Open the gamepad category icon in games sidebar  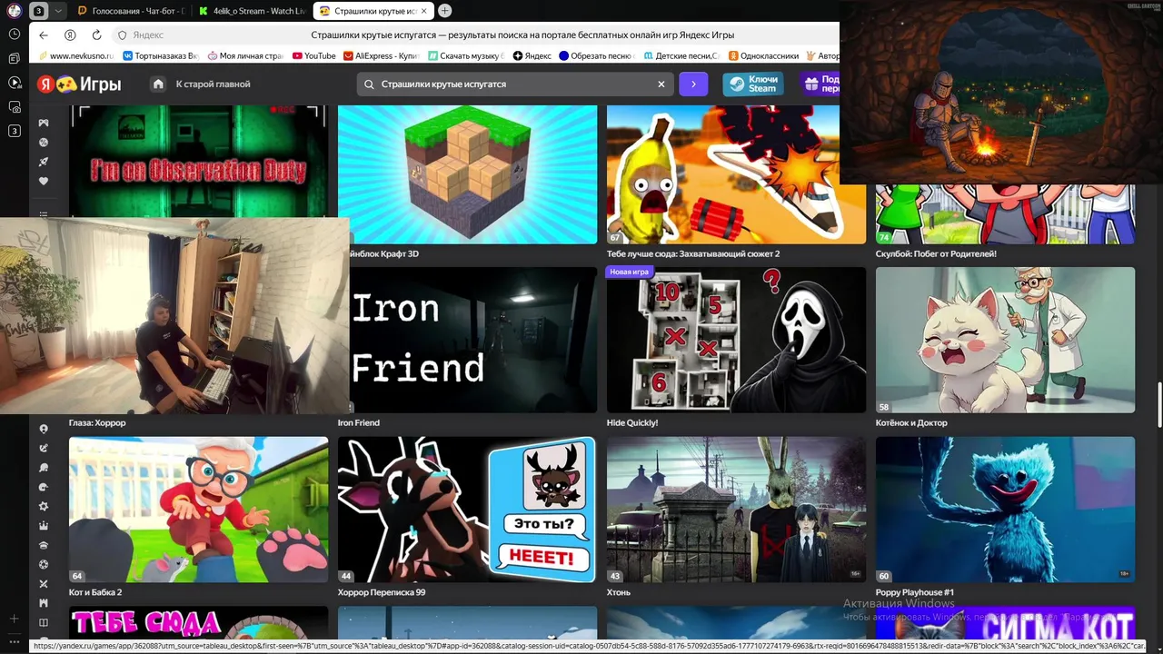pos(44,123)
